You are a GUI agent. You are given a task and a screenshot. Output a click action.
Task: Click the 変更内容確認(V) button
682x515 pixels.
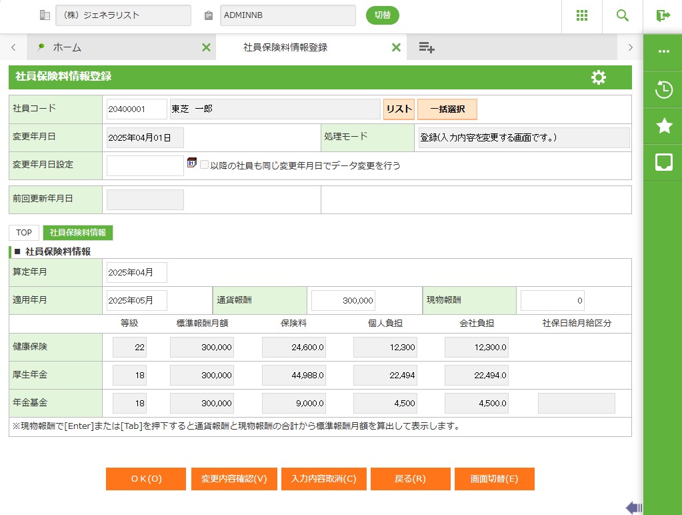click(x=229, y=479)
